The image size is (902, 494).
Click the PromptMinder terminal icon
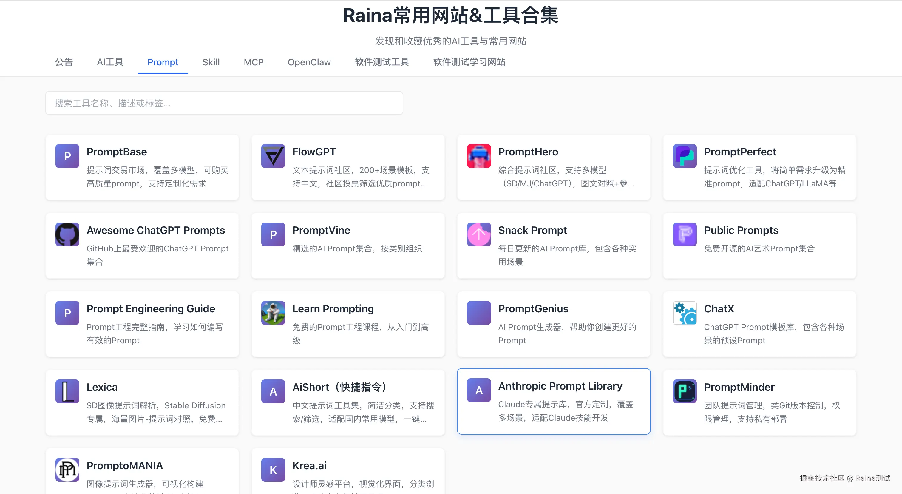pos(685,391)
